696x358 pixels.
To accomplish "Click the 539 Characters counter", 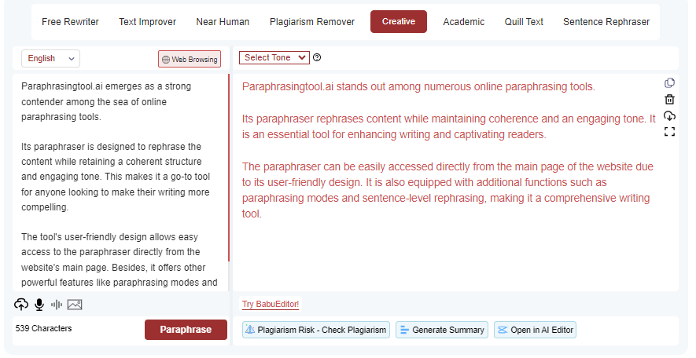I will (x=43, y=328).
